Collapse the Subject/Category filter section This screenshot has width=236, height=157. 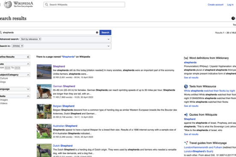click(28, 75)
